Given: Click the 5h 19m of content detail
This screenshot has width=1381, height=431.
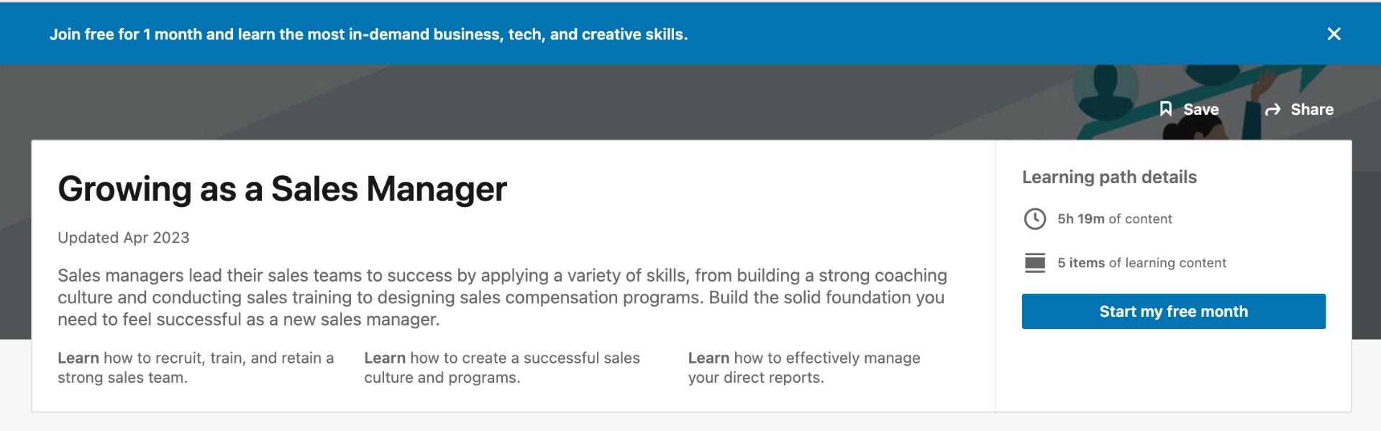Looking at the screenshot, I should pos(1113,219).
